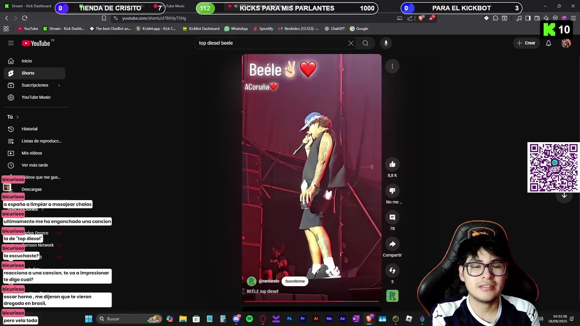This screenshot has height=326, width=580.
Task: Open the Brave Rewards triangle icon
Action: (x=432, y=18)
